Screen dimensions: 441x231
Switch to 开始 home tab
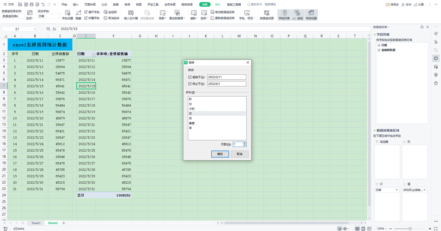tap(64, 4)
